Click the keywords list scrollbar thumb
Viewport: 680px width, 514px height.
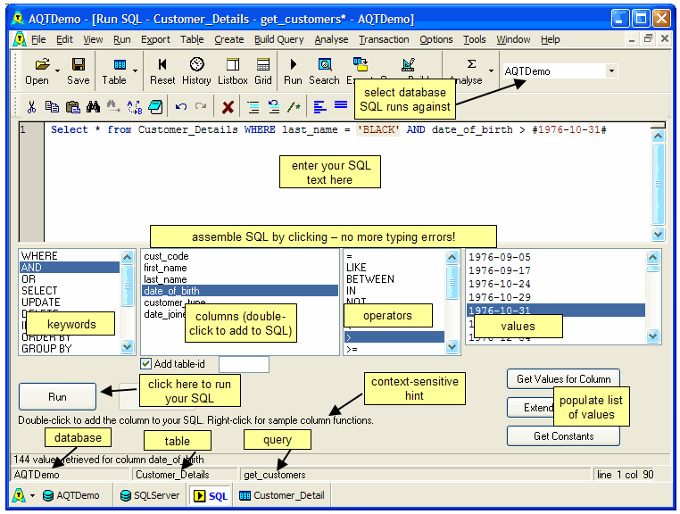point(127,285)
